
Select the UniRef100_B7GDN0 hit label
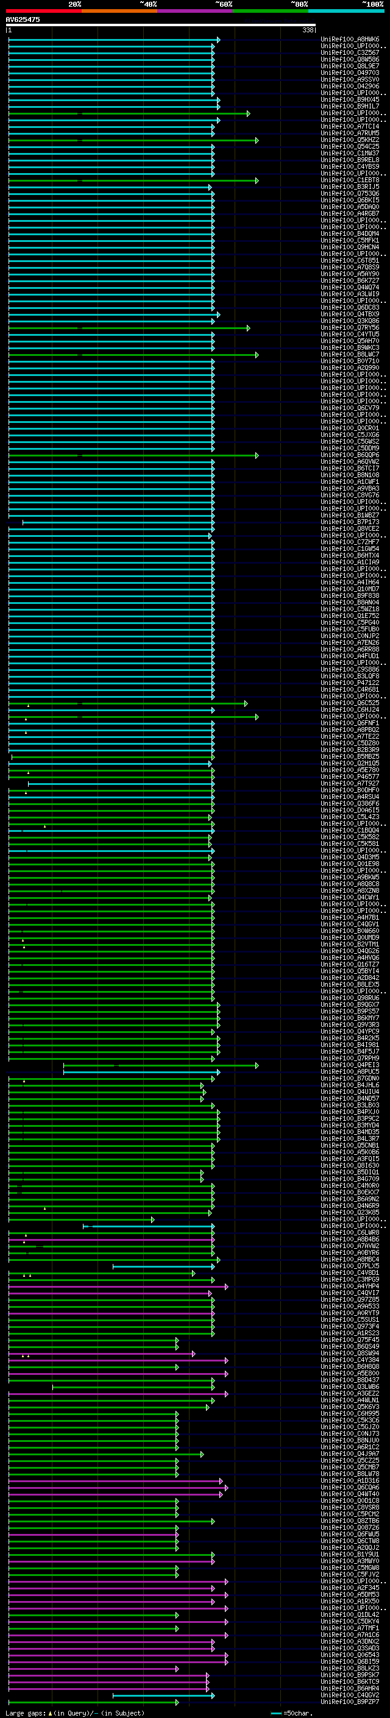click(350, 1079)
